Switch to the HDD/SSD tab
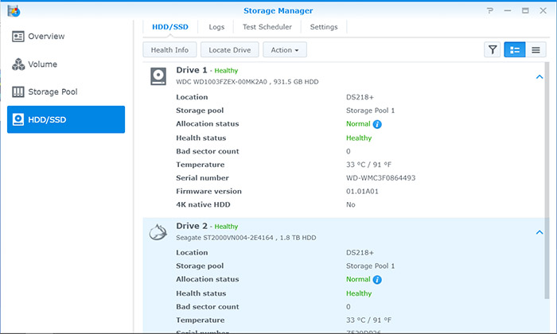The height and width of the screenshot is (334, 557). pyautogui.click(x=170, y=27)
